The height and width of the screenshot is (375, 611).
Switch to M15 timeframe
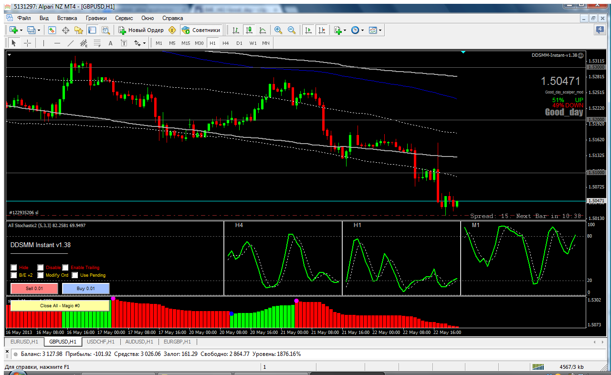186,43
